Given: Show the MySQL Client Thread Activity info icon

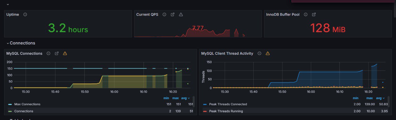Looking at the screenshot, I should 259,53.
